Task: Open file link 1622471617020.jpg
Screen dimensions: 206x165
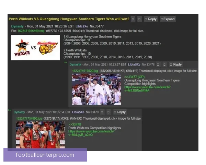Action: 85,71
